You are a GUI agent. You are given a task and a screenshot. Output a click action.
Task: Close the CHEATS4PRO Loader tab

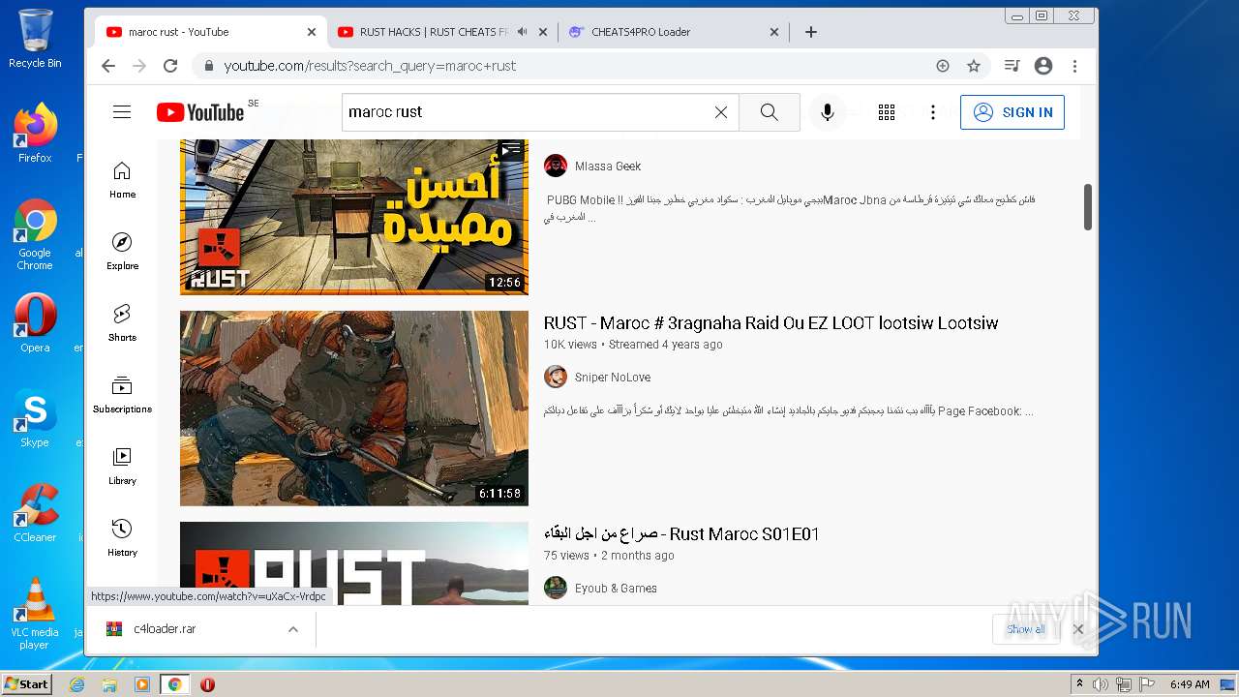(x=774, y=32)
